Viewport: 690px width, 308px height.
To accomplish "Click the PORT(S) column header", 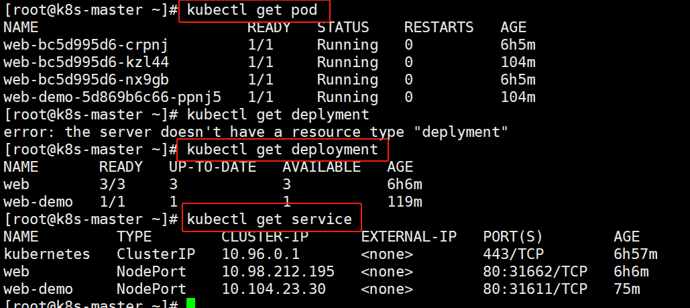I will point(513,237).
